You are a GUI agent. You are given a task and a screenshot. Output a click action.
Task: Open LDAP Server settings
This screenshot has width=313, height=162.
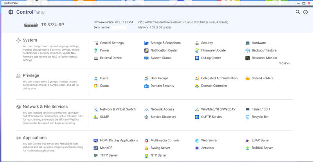257,140
